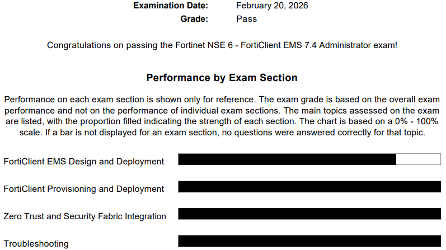Select the FortiClient Provisioning and Deployment label
Screen dimensions: 446x250
point(84,189)
